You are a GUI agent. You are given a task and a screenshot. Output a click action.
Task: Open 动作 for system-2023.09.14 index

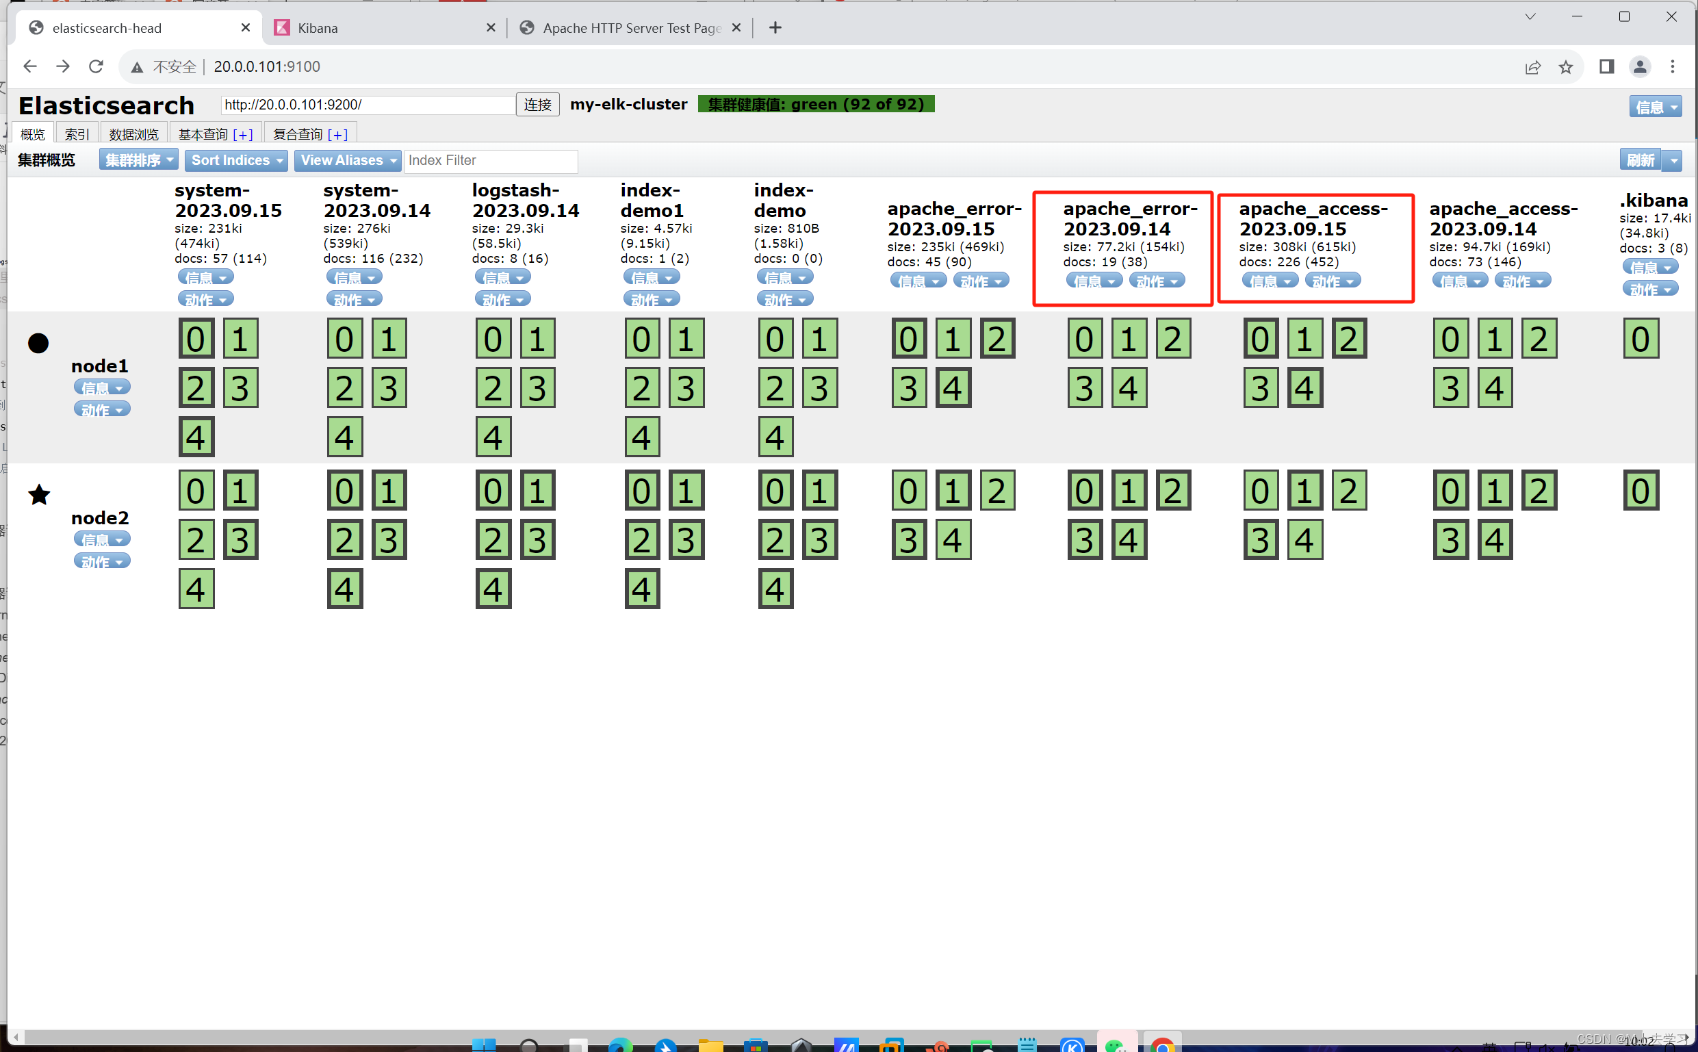click(x=354, y=299)
